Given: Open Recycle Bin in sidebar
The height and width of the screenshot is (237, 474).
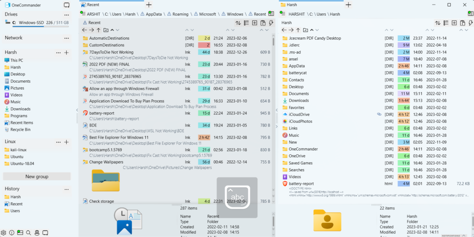Looking at the screenshot, I should pyautogui.click(x=18, y=130).
